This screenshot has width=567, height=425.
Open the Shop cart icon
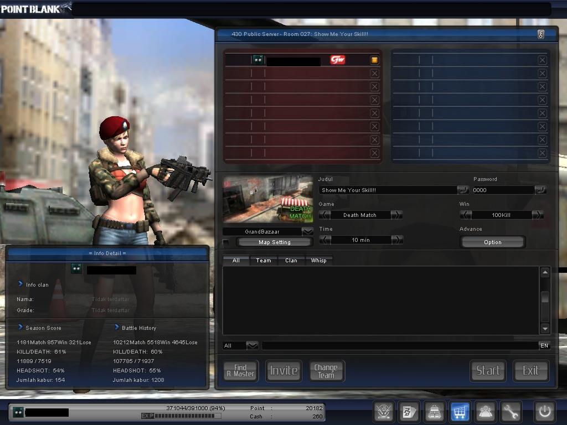pyautogui.click(x=460, y=411)
